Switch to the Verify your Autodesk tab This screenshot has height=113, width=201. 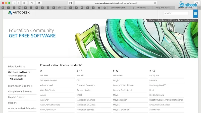pos(164,8)
